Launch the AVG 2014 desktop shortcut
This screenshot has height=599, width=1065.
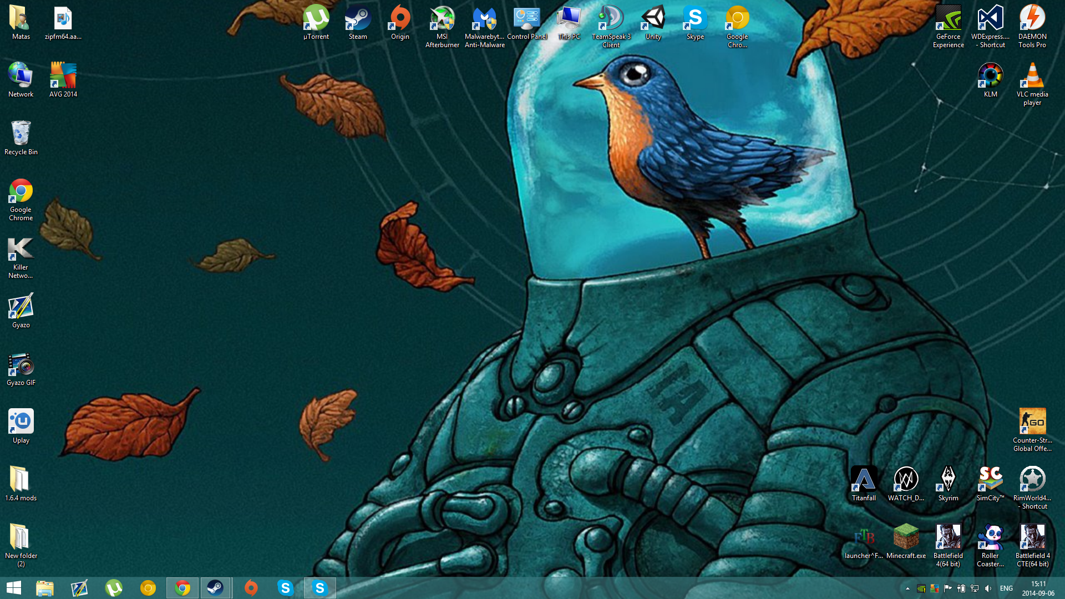(63, 80)
